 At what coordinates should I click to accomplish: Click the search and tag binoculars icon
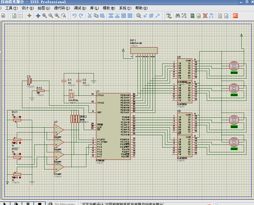click(178, 16)
